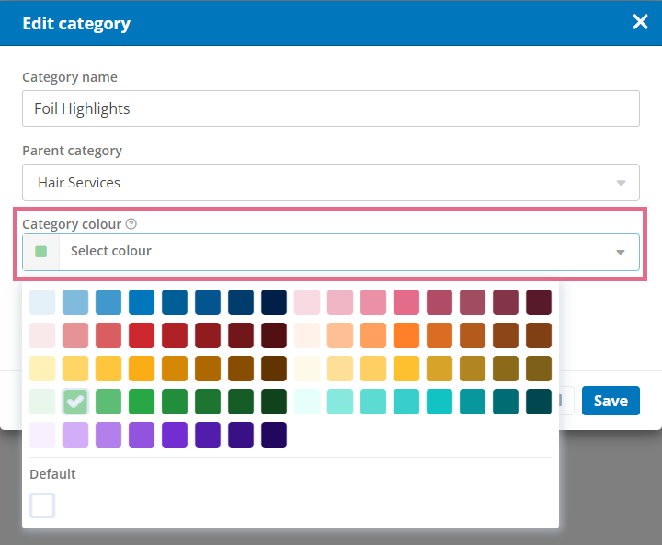662x545 pixels.
Task: Choose the hot pink colour swatch
Action: click(x=406, y=302)
